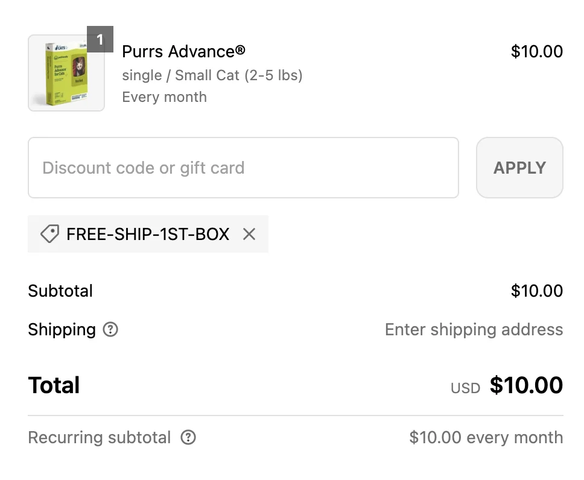Viewport: 584px width, 480px height.
Task: Click the FREE-SHIP-1ST-BOX code label
Action: click(148, 234)
